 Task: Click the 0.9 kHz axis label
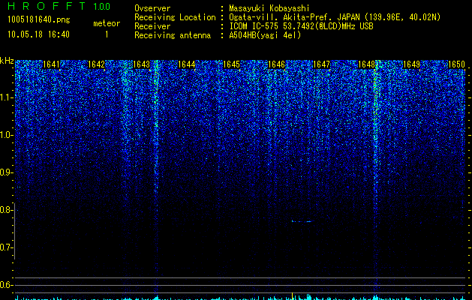click(x=6, y=172)
